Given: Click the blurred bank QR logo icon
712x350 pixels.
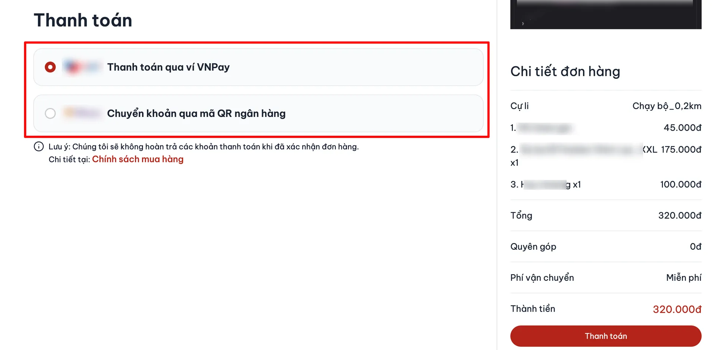Looking at the screenshot, I should pos(82,113).
